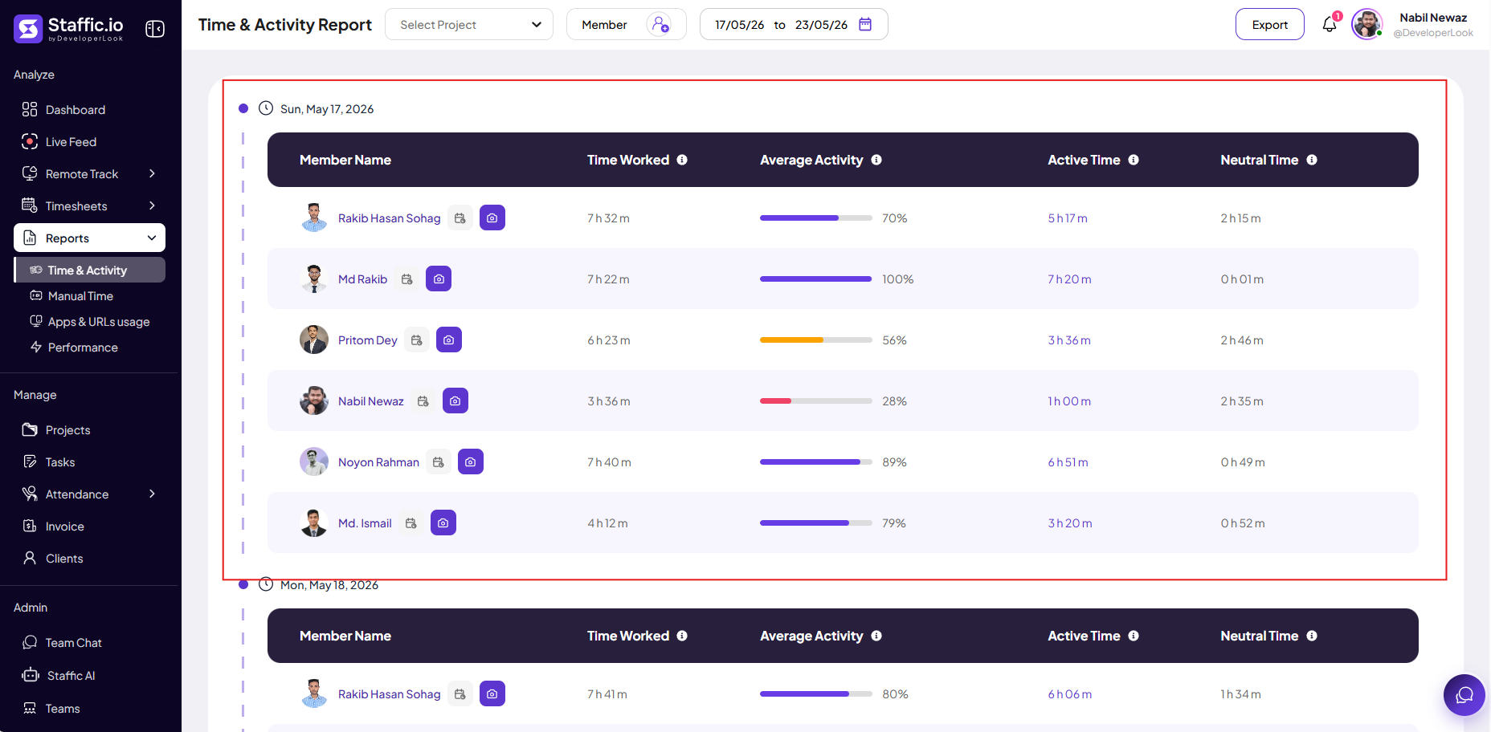Open Rakib Hasan Sohag's profile link on May 17
This screenshot has width=1491, height=732.
(389, 218)
